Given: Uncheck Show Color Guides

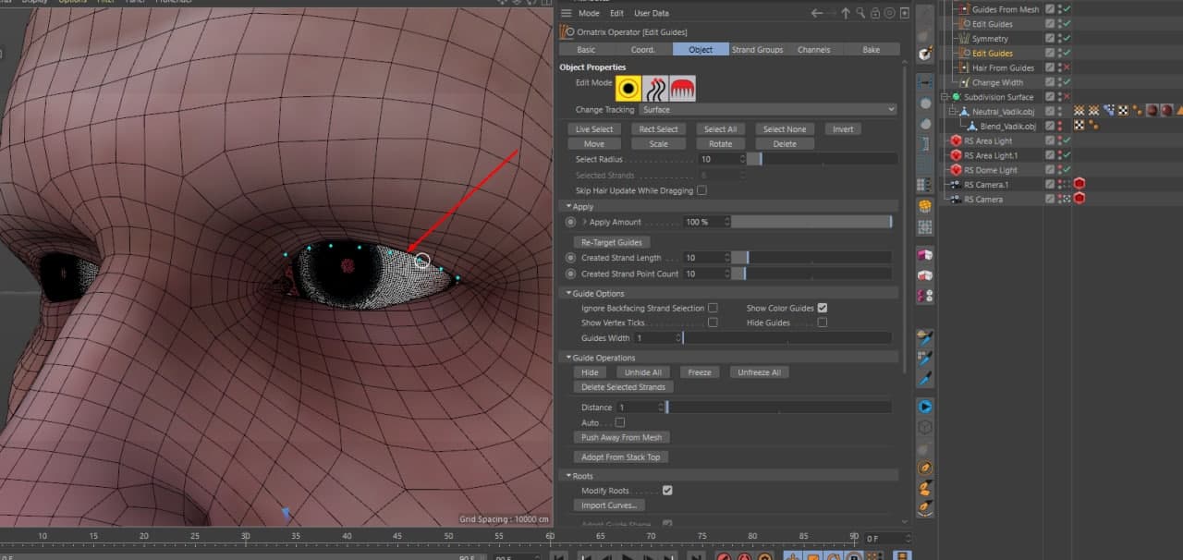Looking at the screenshot, I should [823, 308].
